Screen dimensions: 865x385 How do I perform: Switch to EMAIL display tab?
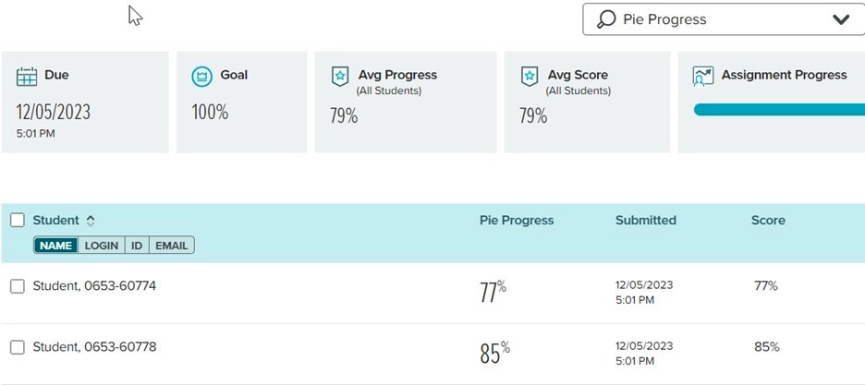[x=172, y=246]
